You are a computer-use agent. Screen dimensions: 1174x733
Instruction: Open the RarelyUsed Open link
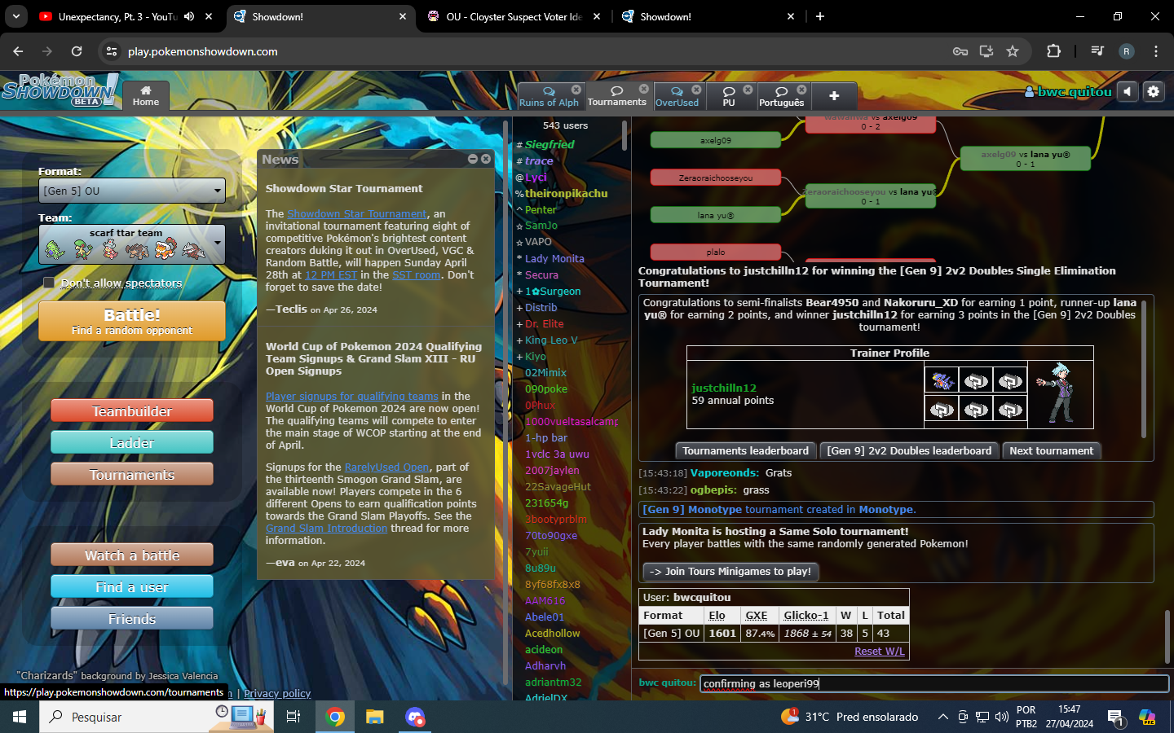pos(386,467)
